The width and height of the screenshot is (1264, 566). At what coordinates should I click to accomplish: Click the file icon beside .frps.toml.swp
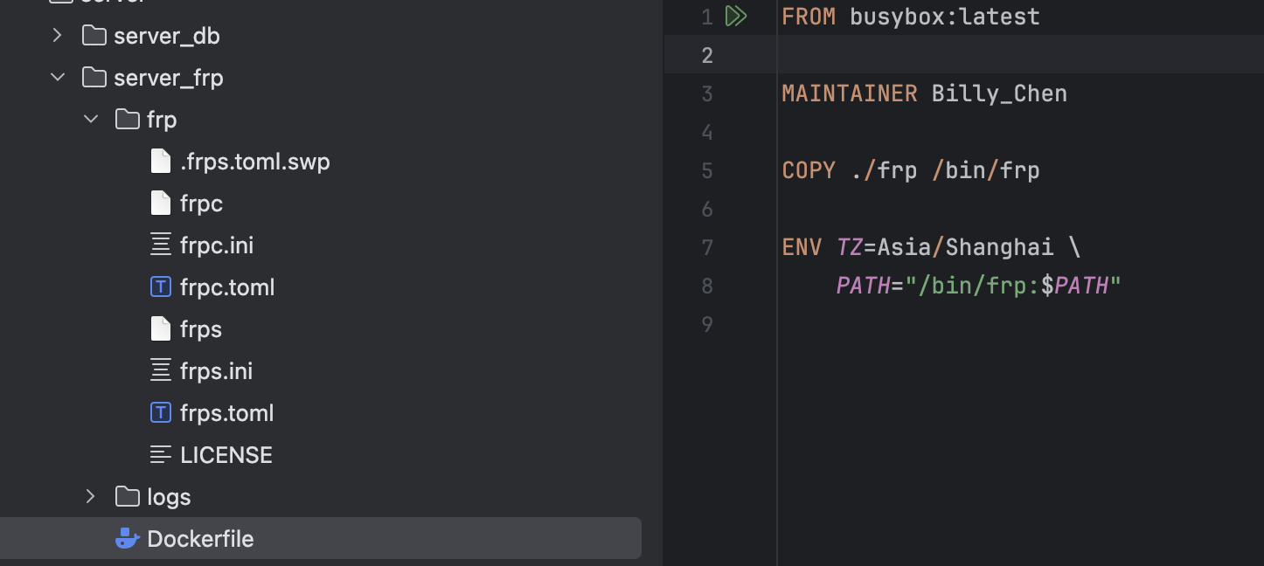coord(161,162)
